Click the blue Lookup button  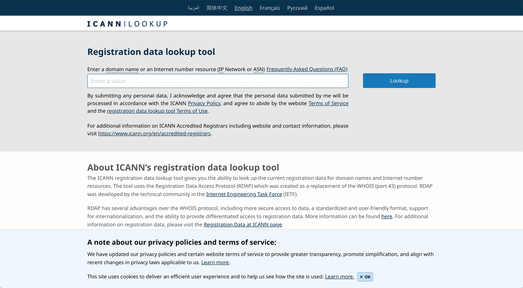point(399,81)
